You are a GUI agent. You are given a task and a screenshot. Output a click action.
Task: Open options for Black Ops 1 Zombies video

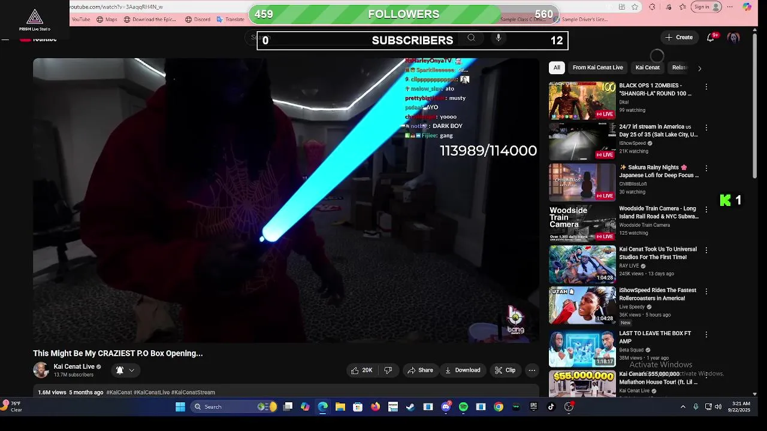(706, 87)
